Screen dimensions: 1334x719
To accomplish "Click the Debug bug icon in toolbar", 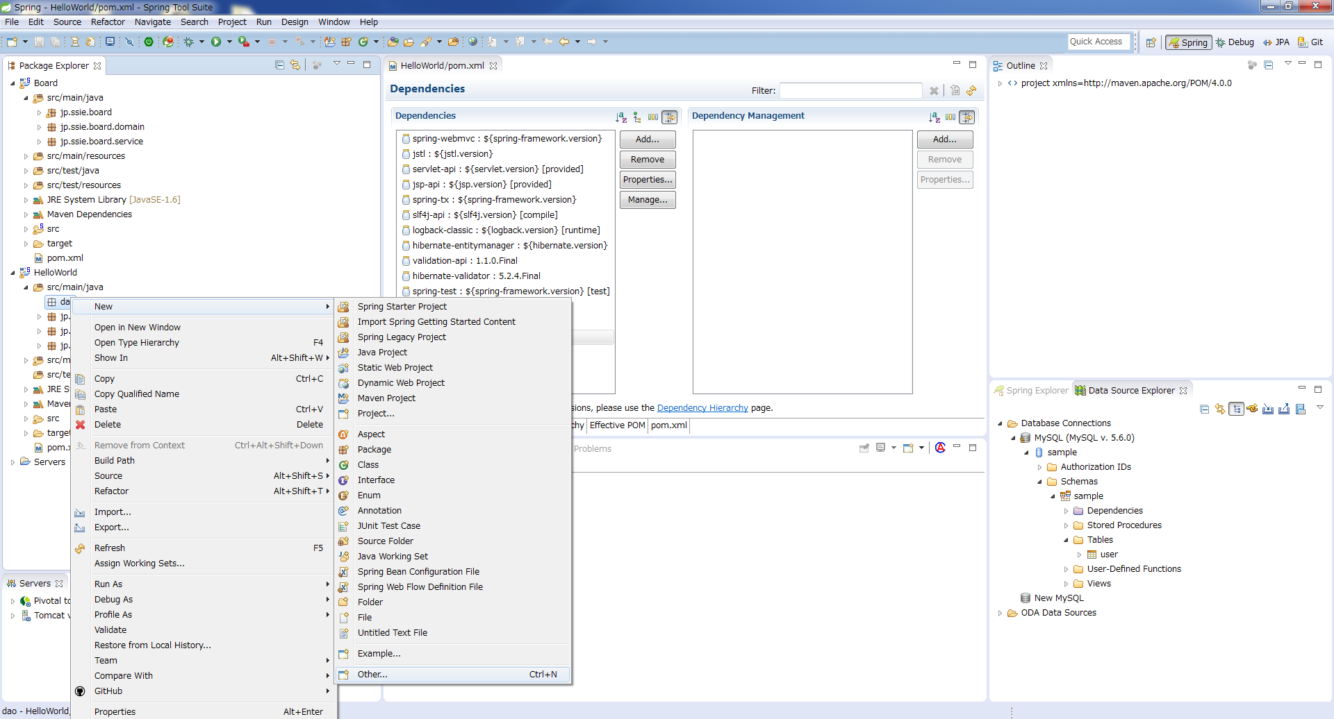I will [x=189, y=42].
